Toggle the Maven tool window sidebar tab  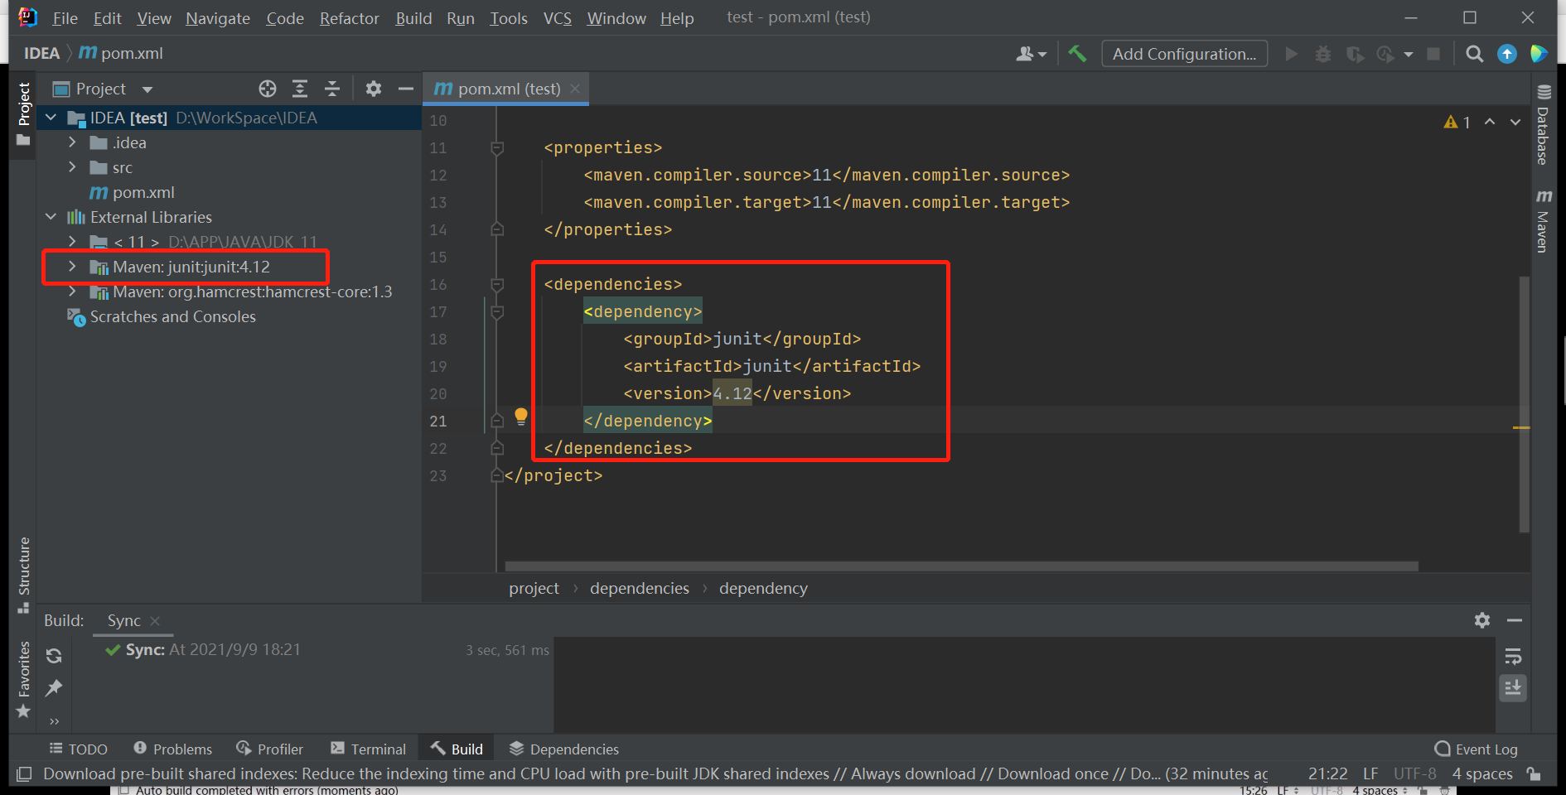(x=1543, y=220)
